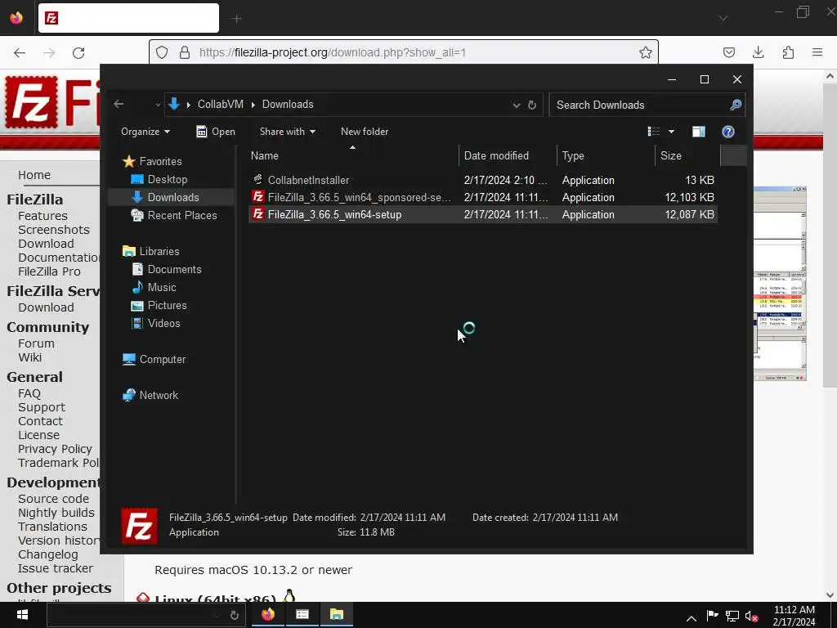
Task: Open Recent Places in Favorites
Action: 182,215
